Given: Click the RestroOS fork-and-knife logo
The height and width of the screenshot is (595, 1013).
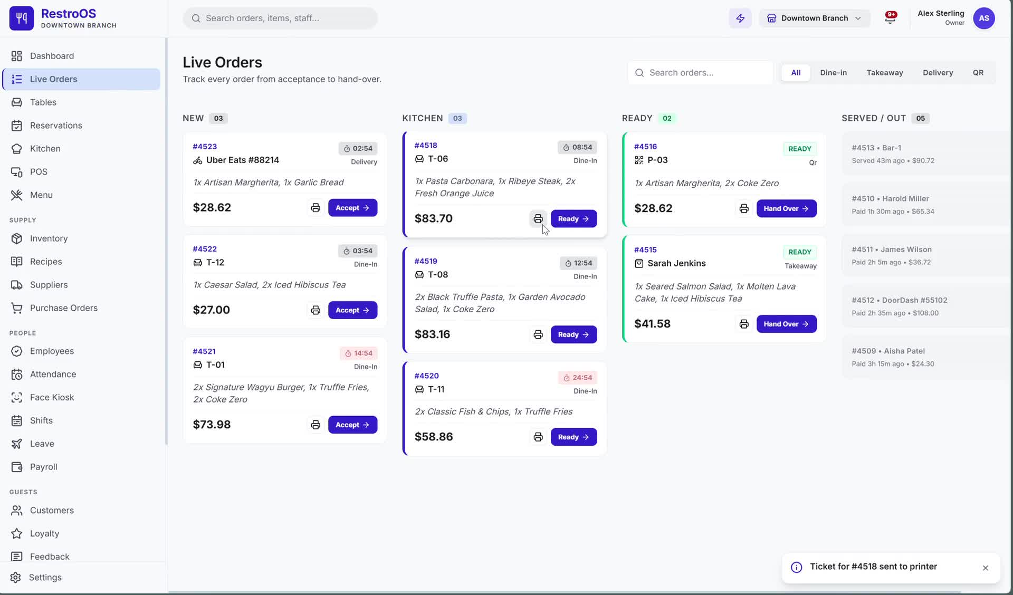Looking at the screenshot, I should 21,18.
